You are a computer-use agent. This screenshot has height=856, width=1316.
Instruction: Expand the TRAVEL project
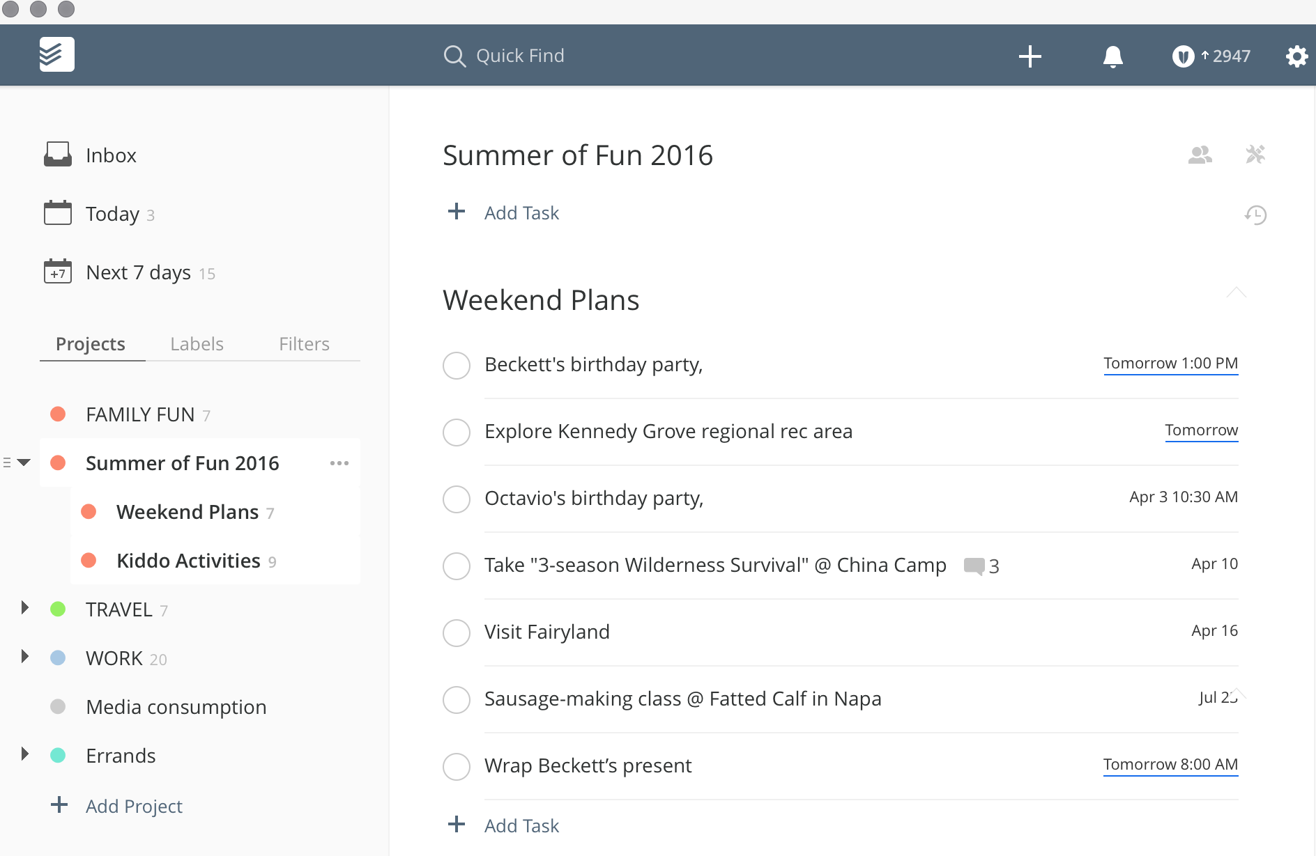pos(25,607)
